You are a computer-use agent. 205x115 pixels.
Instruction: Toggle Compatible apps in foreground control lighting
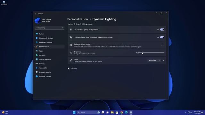(x=162, y=37)
